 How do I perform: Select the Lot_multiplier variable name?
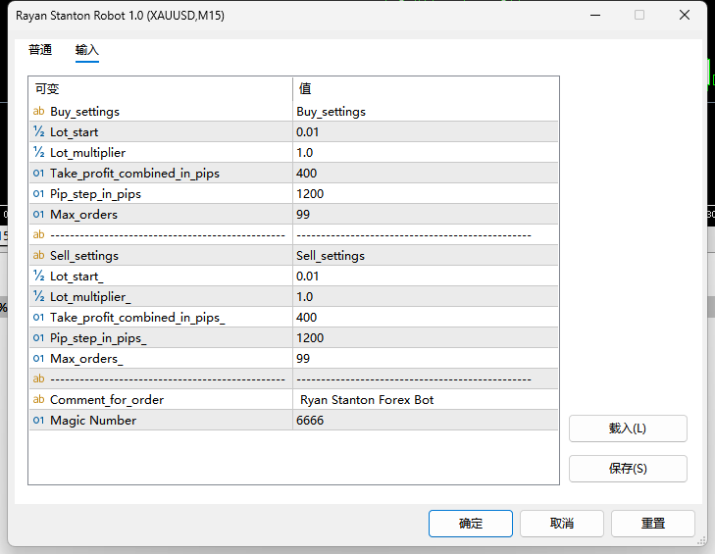(x=87, y=152)
